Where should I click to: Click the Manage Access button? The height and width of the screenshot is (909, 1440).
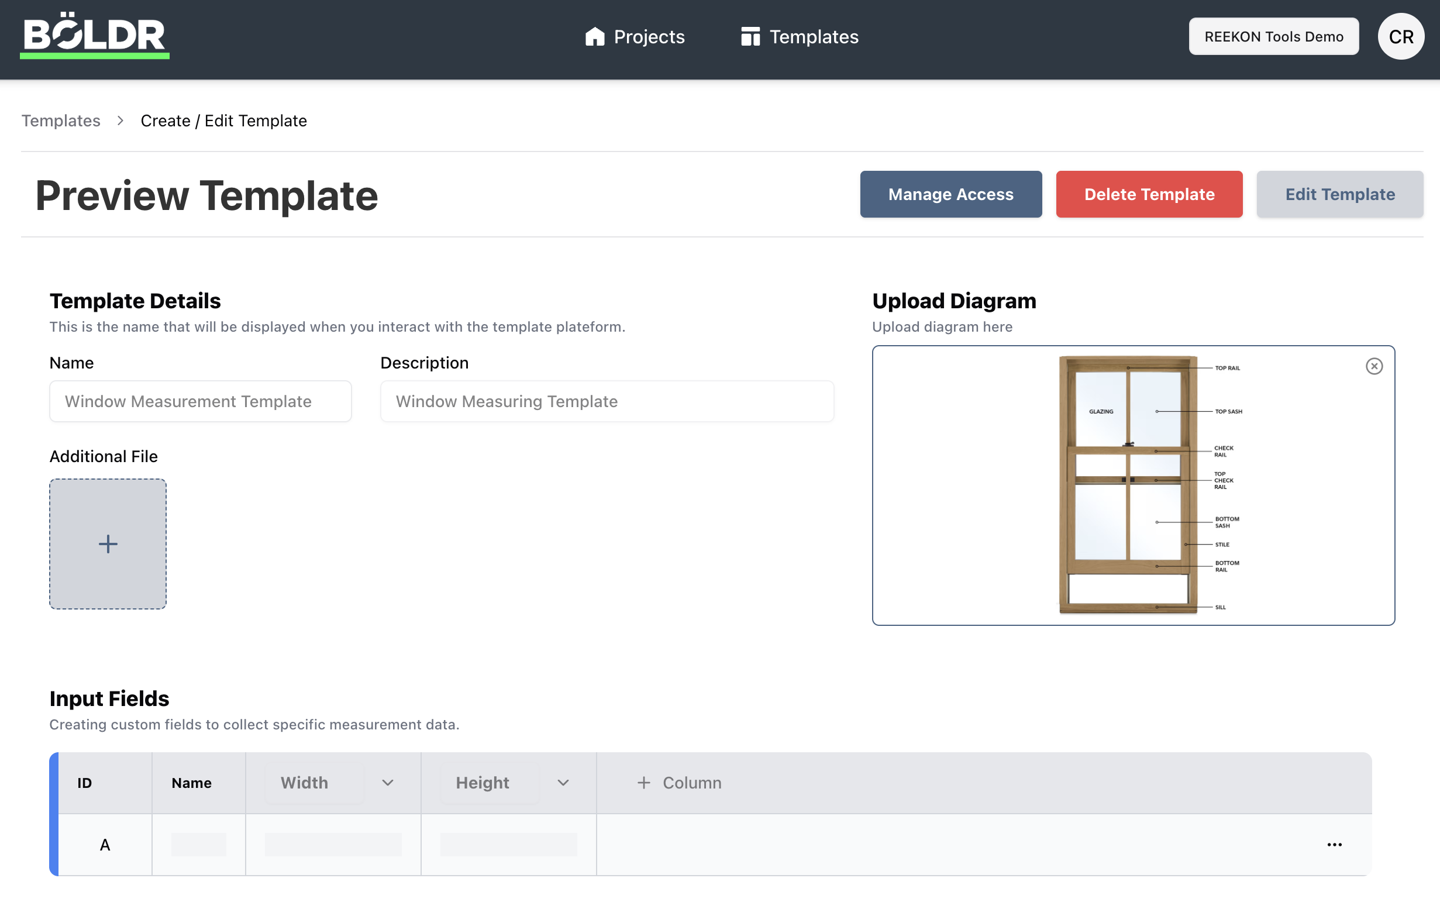(951, 194)
